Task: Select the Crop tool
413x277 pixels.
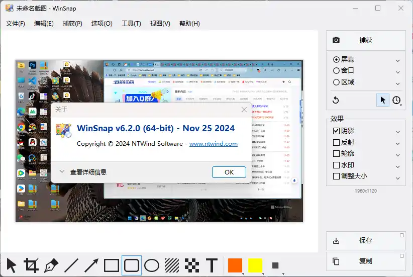Action: pyautogui.click(x=31, y=265)
